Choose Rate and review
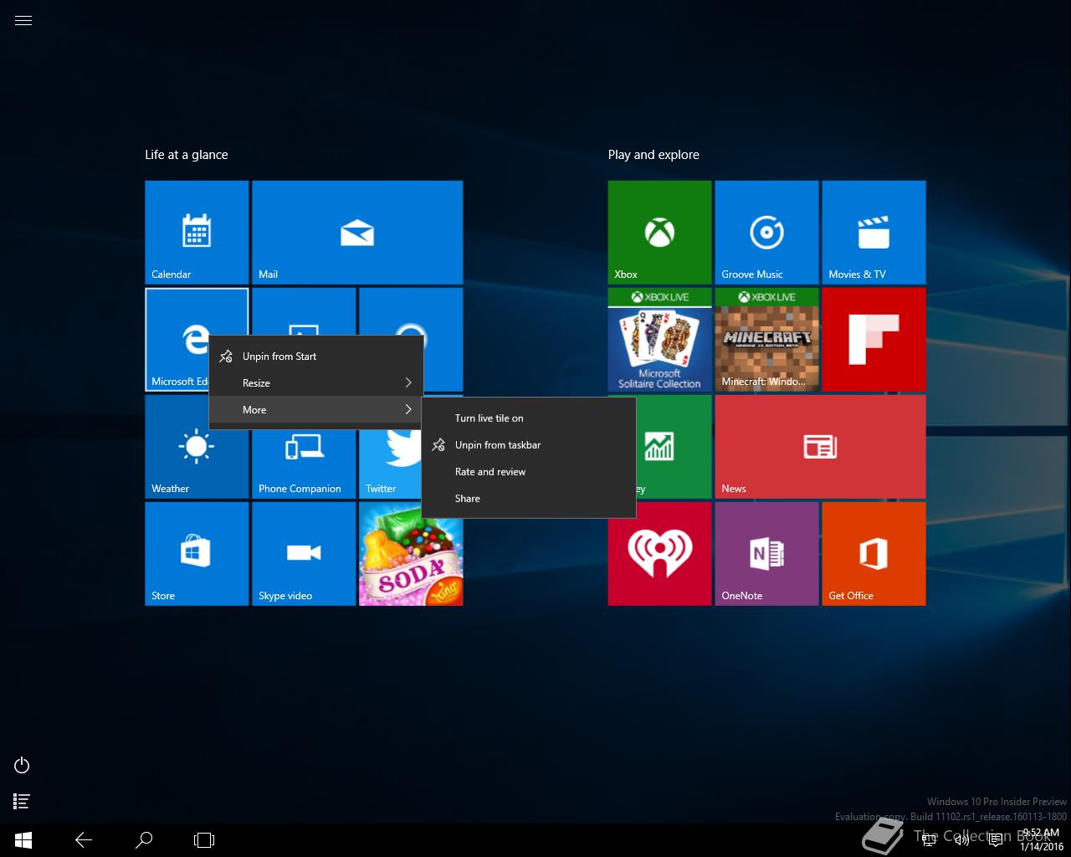This screenshot has width=1071, height=857. (529, 472)
